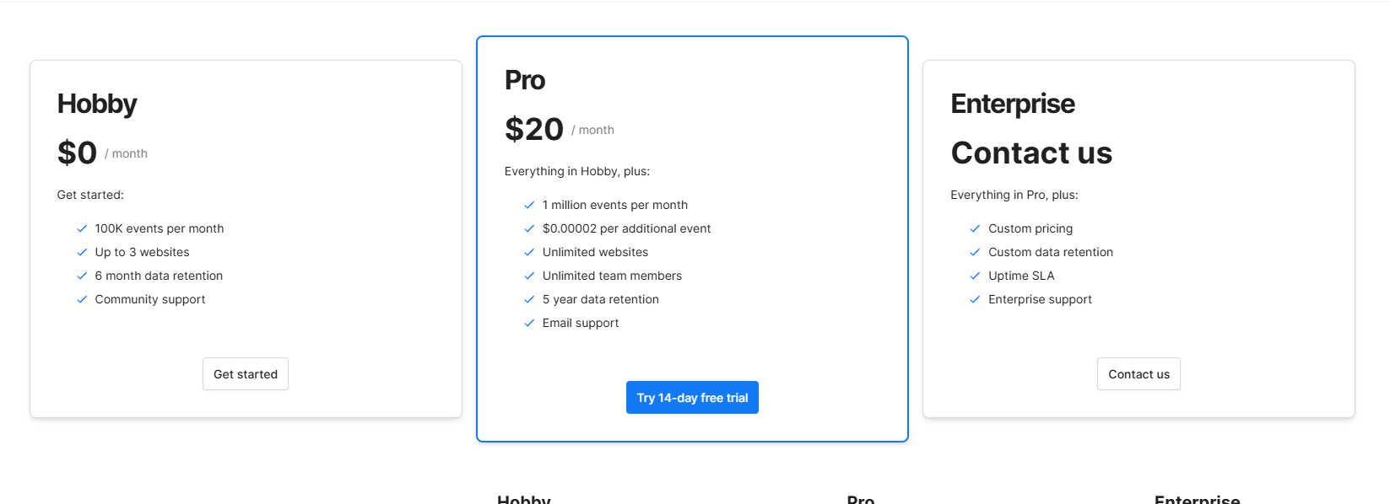Select the Email support checkmark icon
The width and height of the screenshot is (1390, 504).
point(529,323)
